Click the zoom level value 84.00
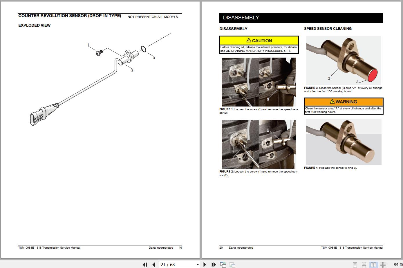Image resolution: width=403 pixels, height=268 pixels. pyautogui.click(x=398, y=265)
